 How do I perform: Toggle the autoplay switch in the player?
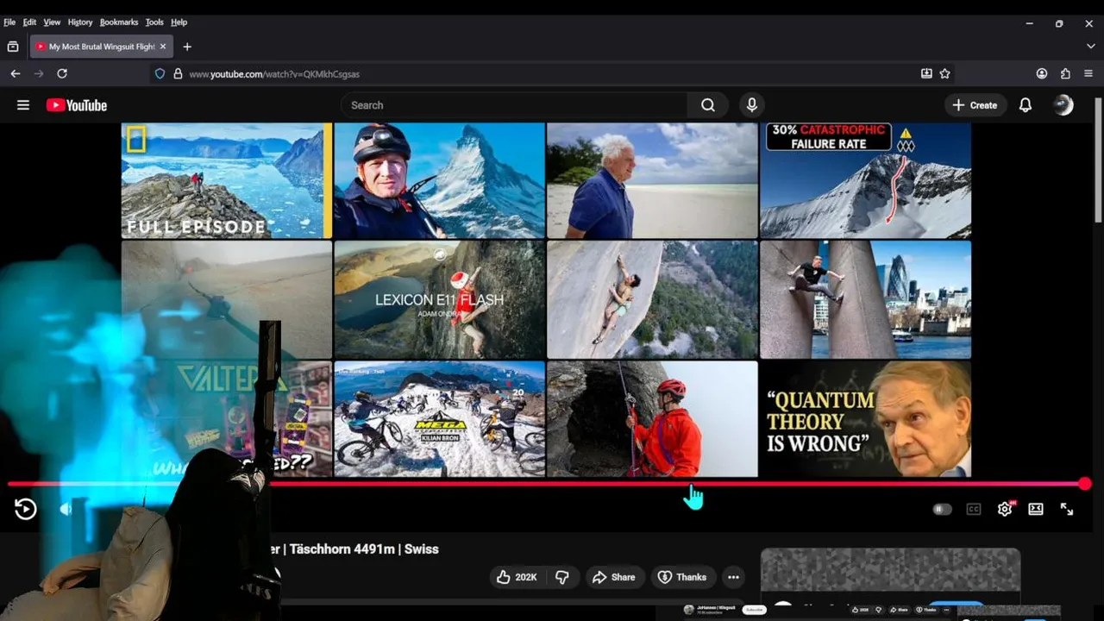pyautogui.click(x=942, y=509)
